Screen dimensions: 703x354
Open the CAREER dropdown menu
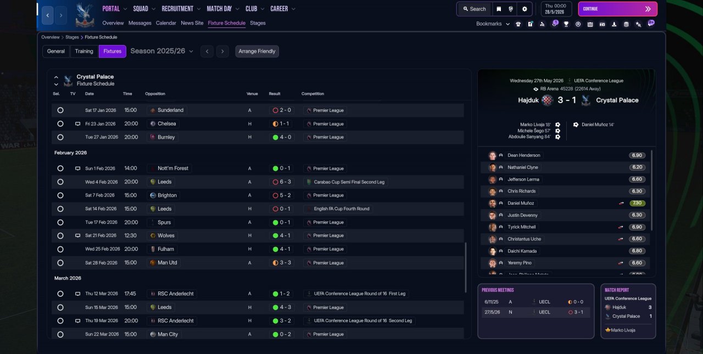[283, 9]
